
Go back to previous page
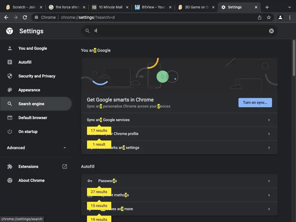click(6, 17)
